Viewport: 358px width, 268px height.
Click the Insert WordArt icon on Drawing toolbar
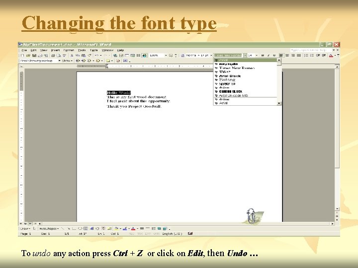pyautogui.click(x=92, y=228)
